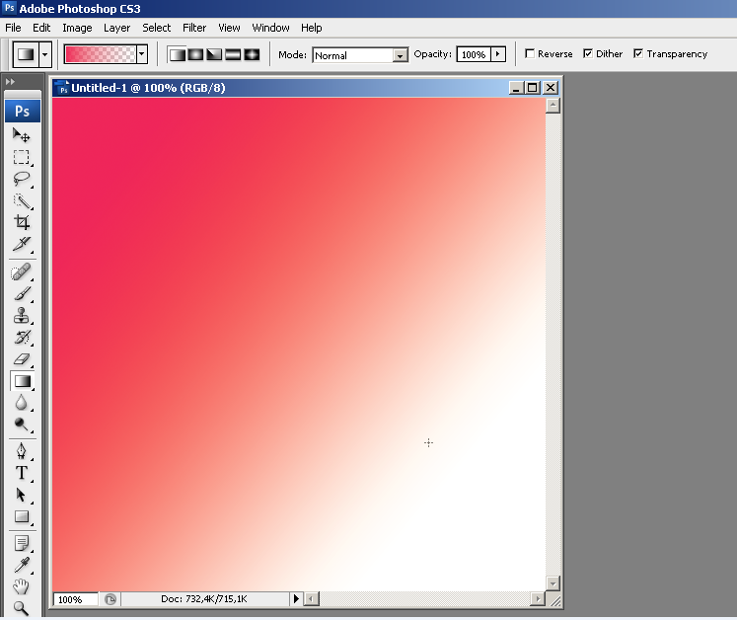
Task: Select the Rectangular Marquee tool
Action: (x=22, y=157)
